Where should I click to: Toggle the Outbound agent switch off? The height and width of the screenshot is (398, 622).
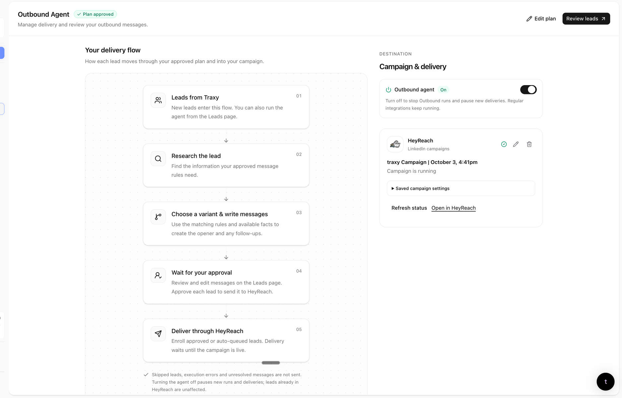click(x=528, y=90)
